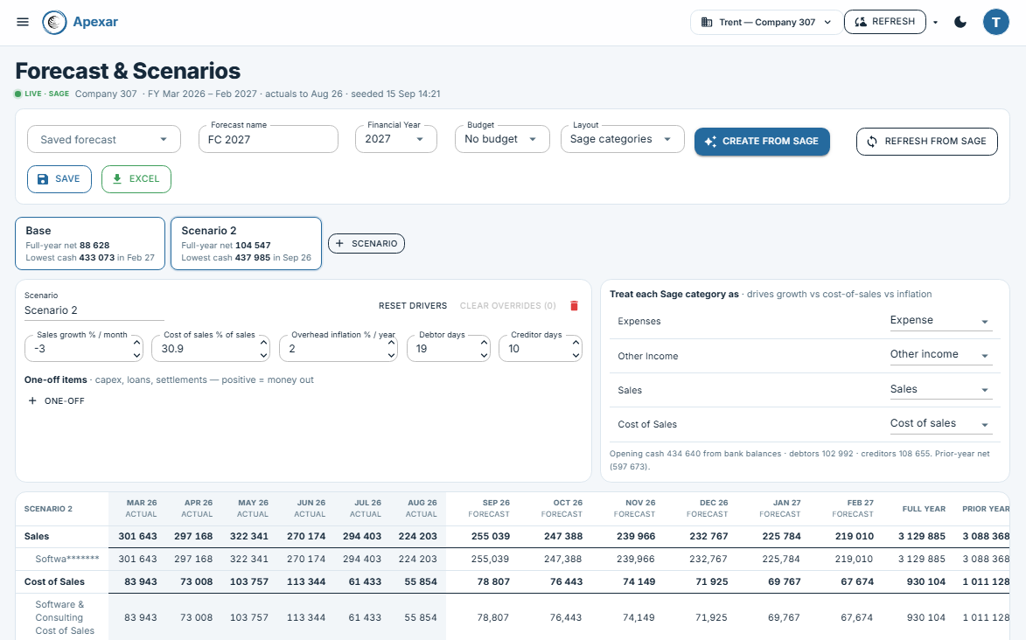Open Cost of Sales category type dropdown
This screenshot has width=1026, height=640.
coord(940,423)
